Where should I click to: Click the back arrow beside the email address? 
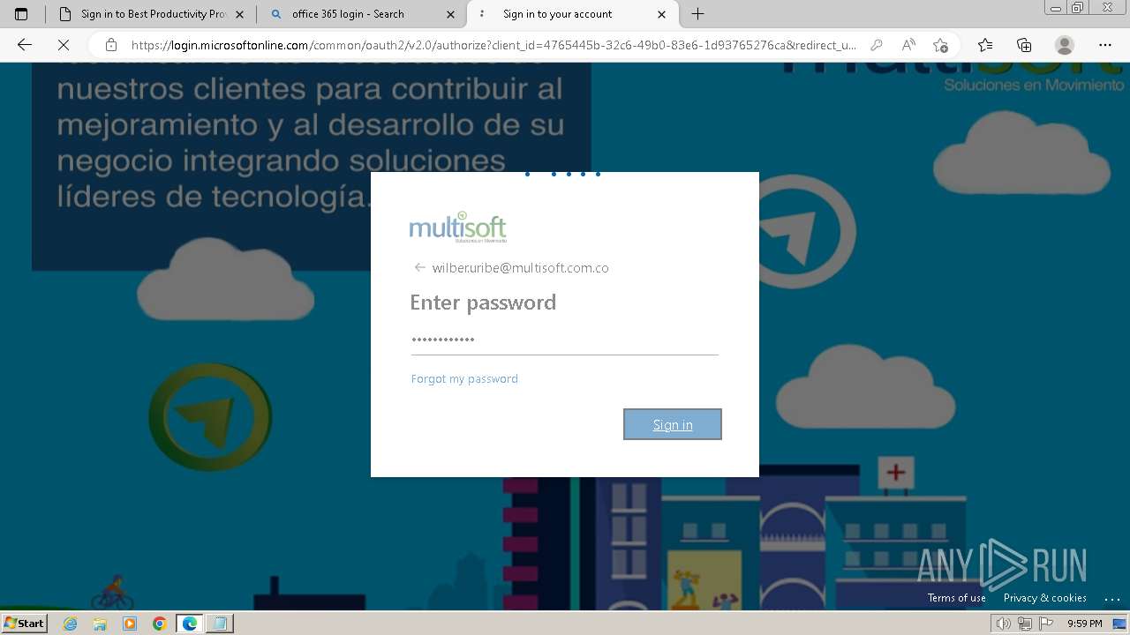click(x=419, y=267)
